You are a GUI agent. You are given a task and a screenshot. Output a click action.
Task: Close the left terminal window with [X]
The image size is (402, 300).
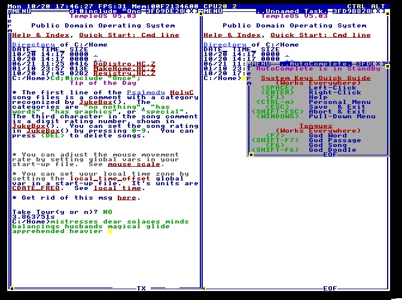point(191,11)
